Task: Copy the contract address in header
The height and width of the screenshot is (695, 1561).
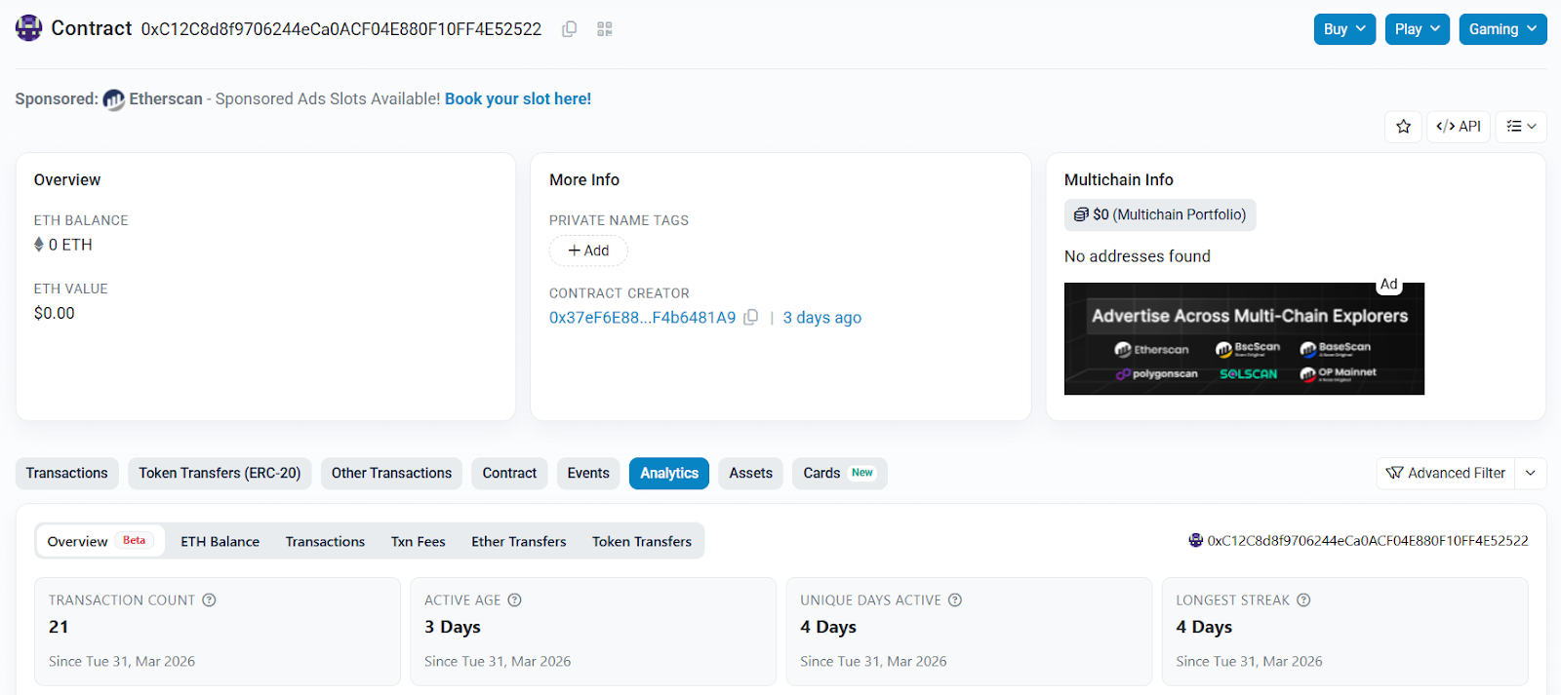Action: pyautogui.click(x=569, y=29)
